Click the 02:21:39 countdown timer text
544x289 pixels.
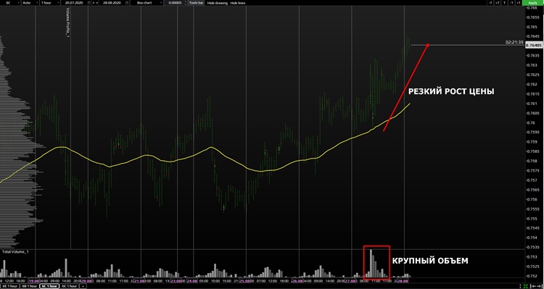click(514, 42)
